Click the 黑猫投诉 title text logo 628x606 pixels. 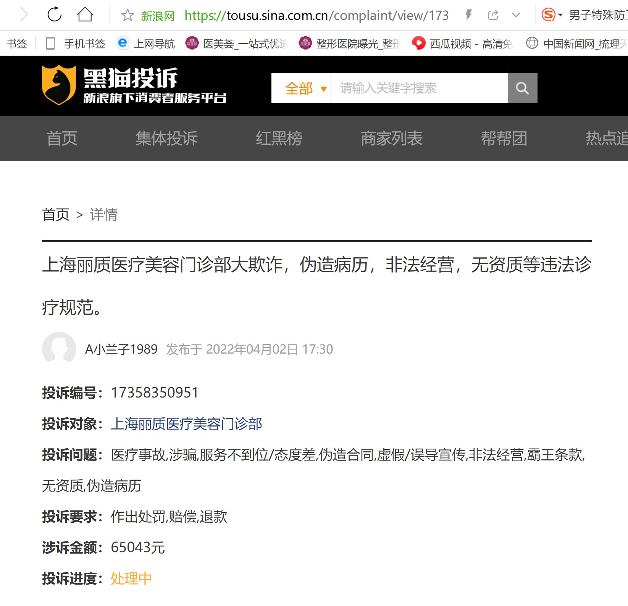pos(131,78)
